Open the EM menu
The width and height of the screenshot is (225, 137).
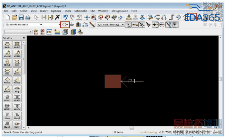click(x=93, y=11)
